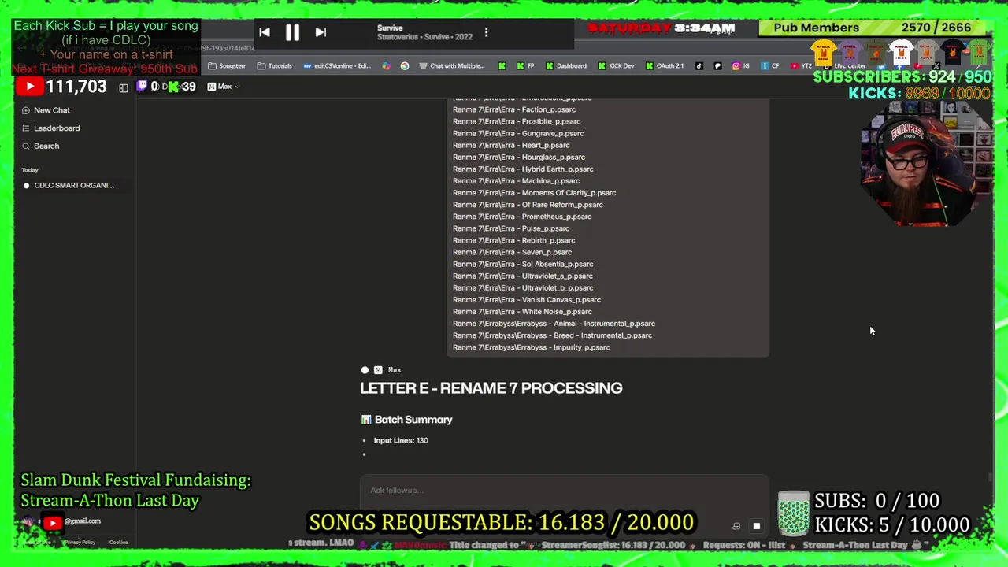Screen dimensions: 1008x567
Task: Select the Errabyss - Impurity_p.psarc line
Action: [532, 347]
